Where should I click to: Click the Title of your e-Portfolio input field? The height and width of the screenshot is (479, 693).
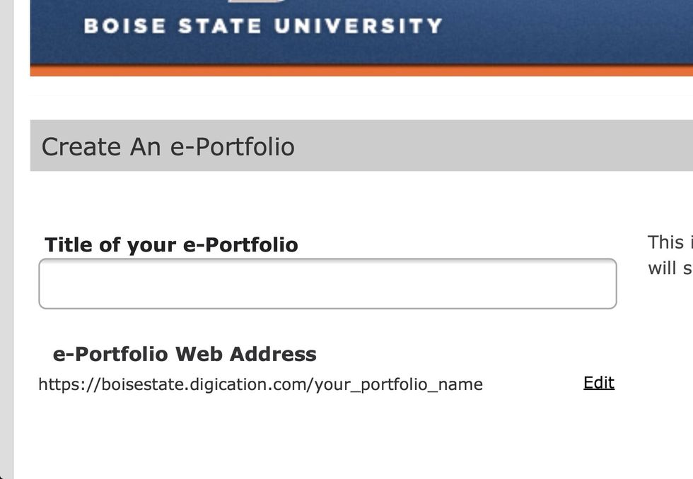click(327, 284)
